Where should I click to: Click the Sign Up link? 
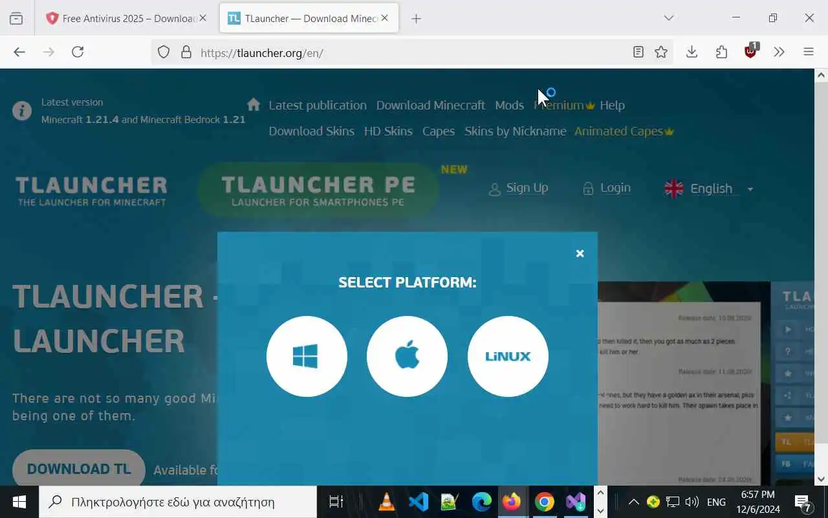(518, 188)
